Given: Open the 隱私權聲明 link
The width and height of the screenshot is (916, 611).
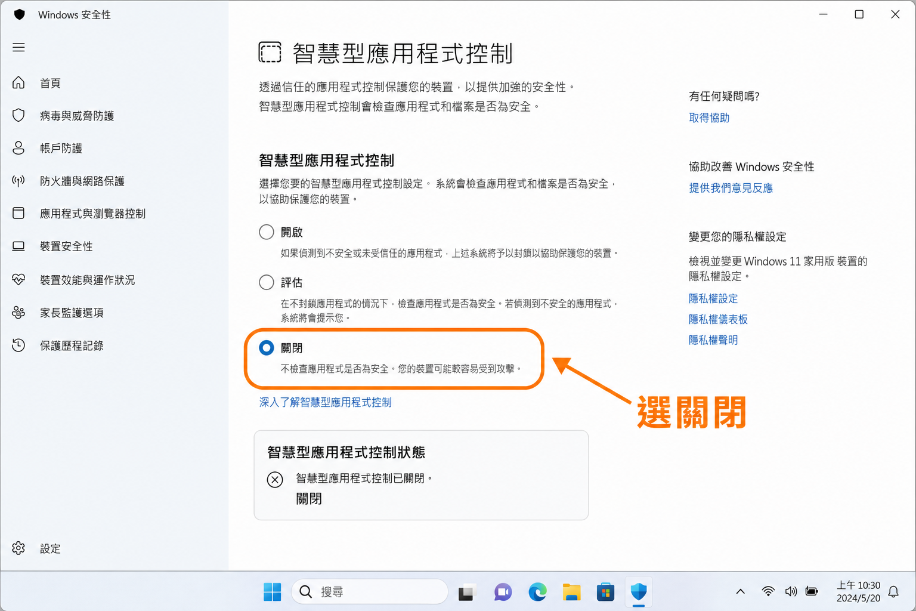Looking at the screenshot, I should (x=713, y=340).
